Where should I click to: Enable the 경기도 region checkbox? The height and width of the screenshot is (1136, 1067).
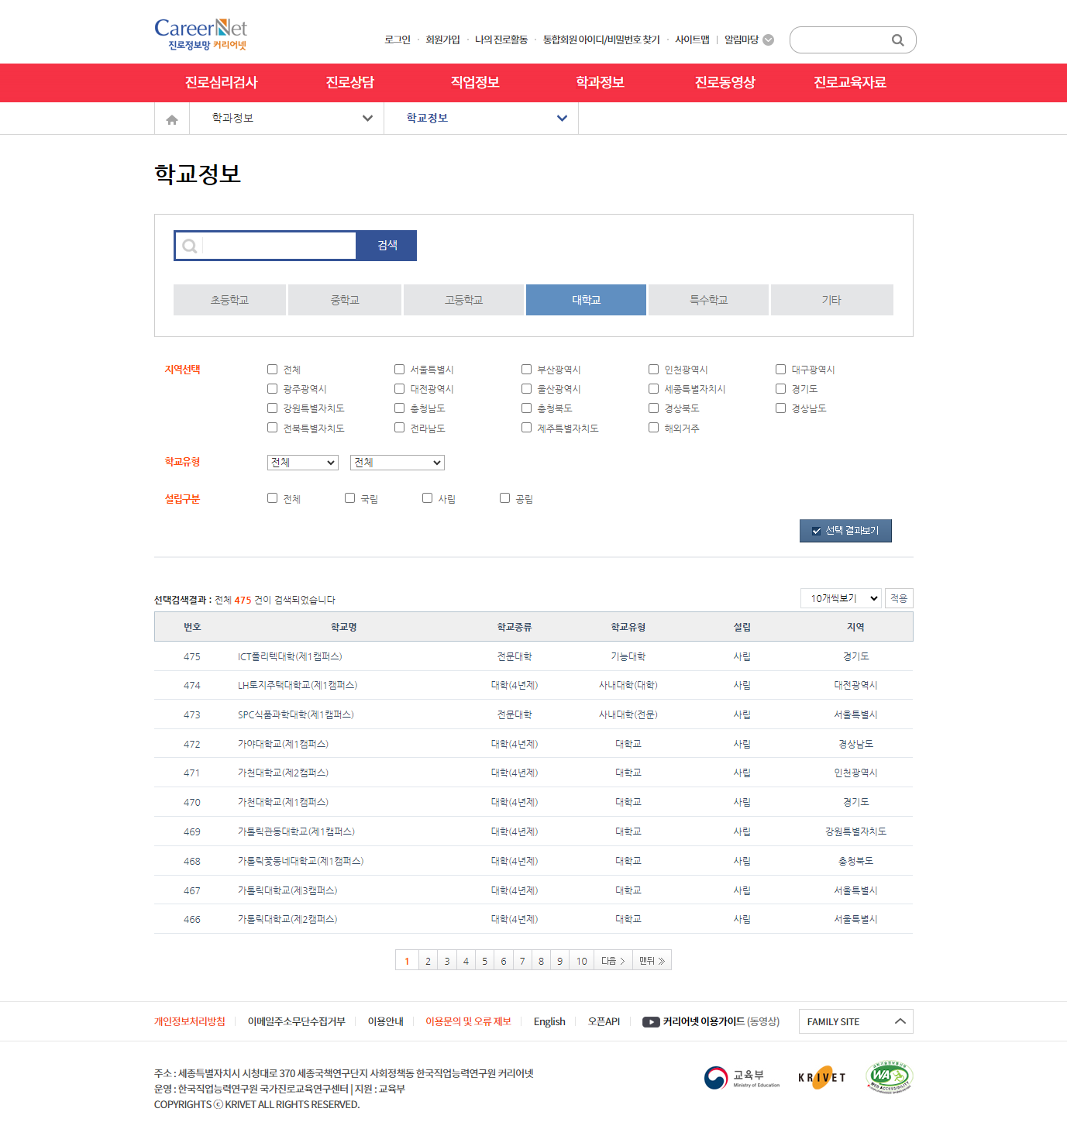(x=781, y=389)
